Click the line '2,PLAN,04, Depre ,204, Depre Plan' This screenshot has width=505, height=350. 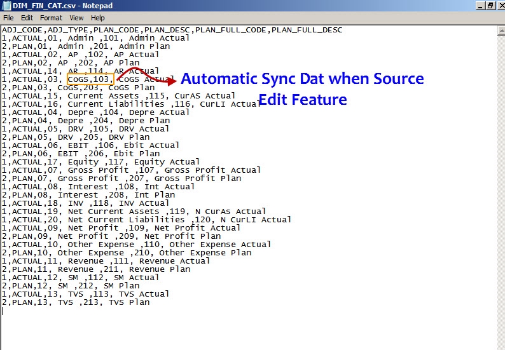click(86, 121)
